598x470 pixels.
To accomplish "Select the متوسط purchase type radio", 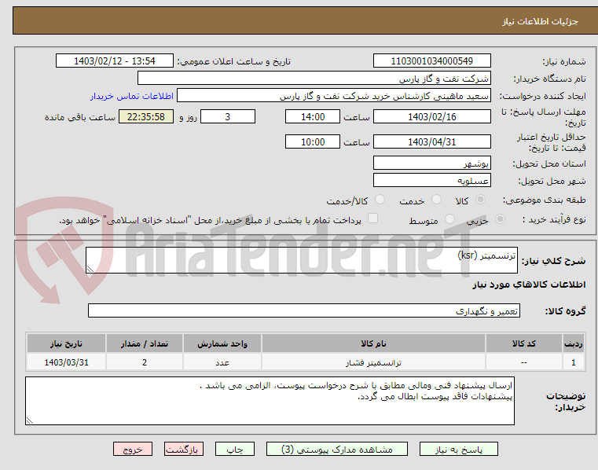I will pos(449,219).
